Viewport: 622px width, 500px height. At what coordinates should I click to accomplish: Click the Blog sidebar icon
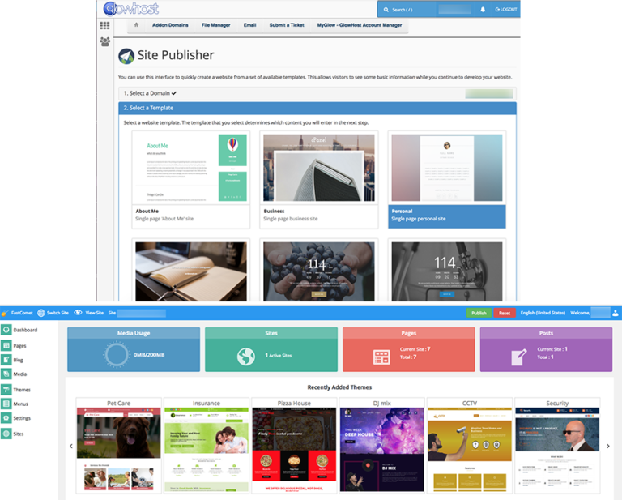tap(6, 360)
